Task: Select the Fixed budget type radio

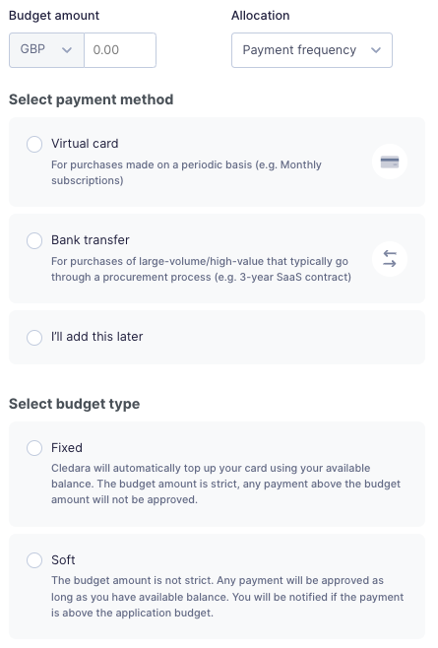Action: tap(34, 448)
